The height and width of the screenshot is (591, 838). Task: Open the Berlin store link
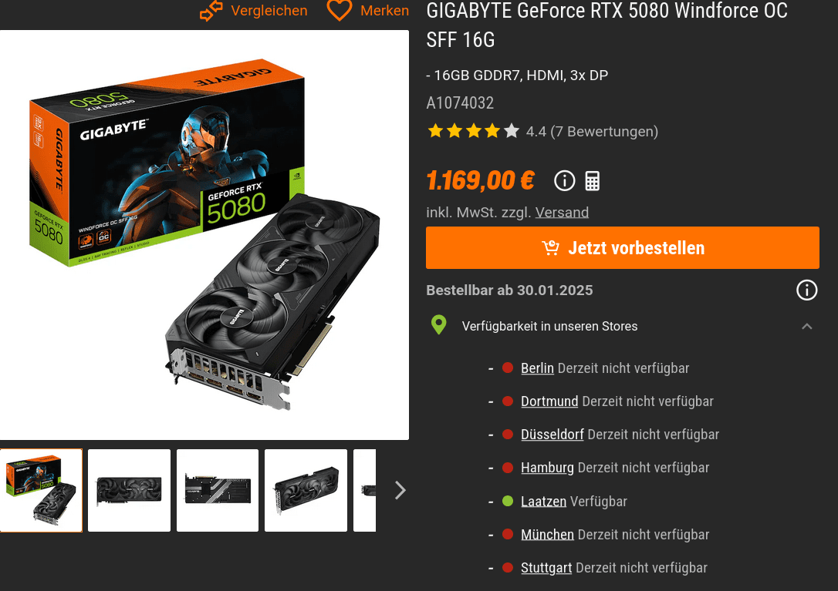click(x=537, y=368)
